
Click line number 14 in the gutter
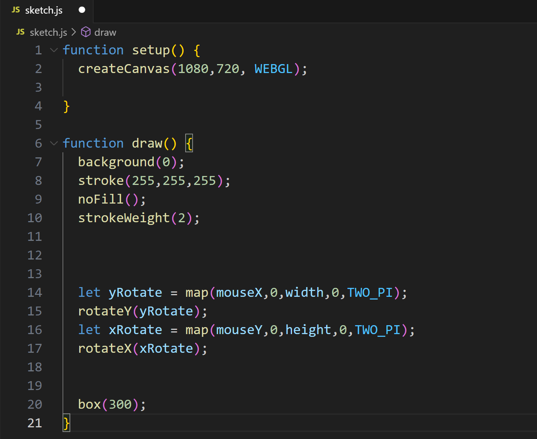point(35,293)
